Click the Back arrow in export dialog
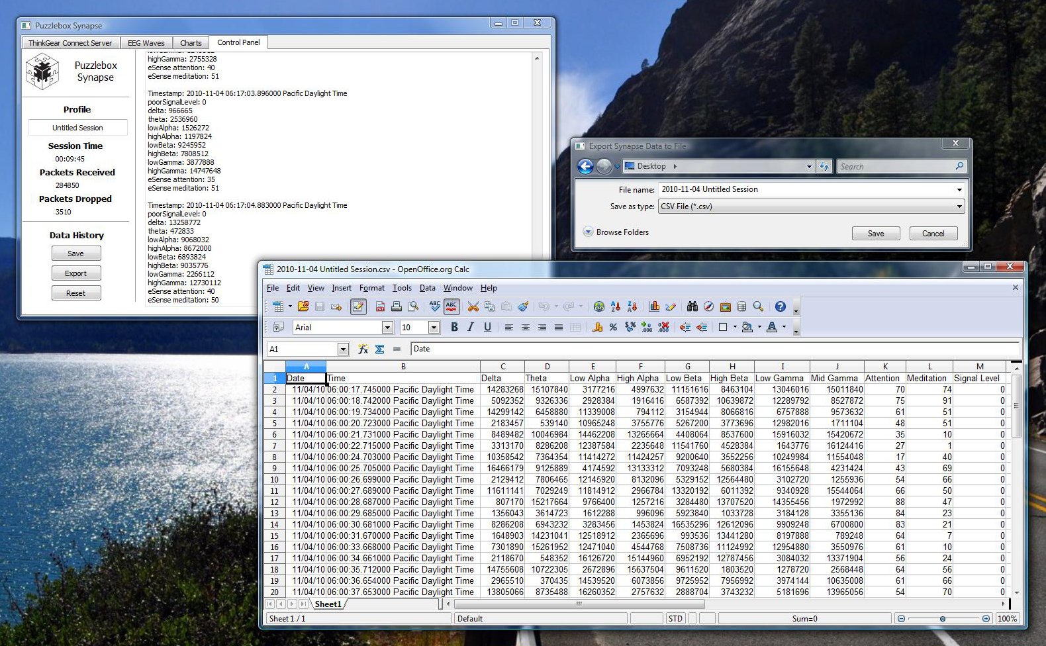Image resolution: width=1046 pixels, height=646 pixels. (585, 167)
